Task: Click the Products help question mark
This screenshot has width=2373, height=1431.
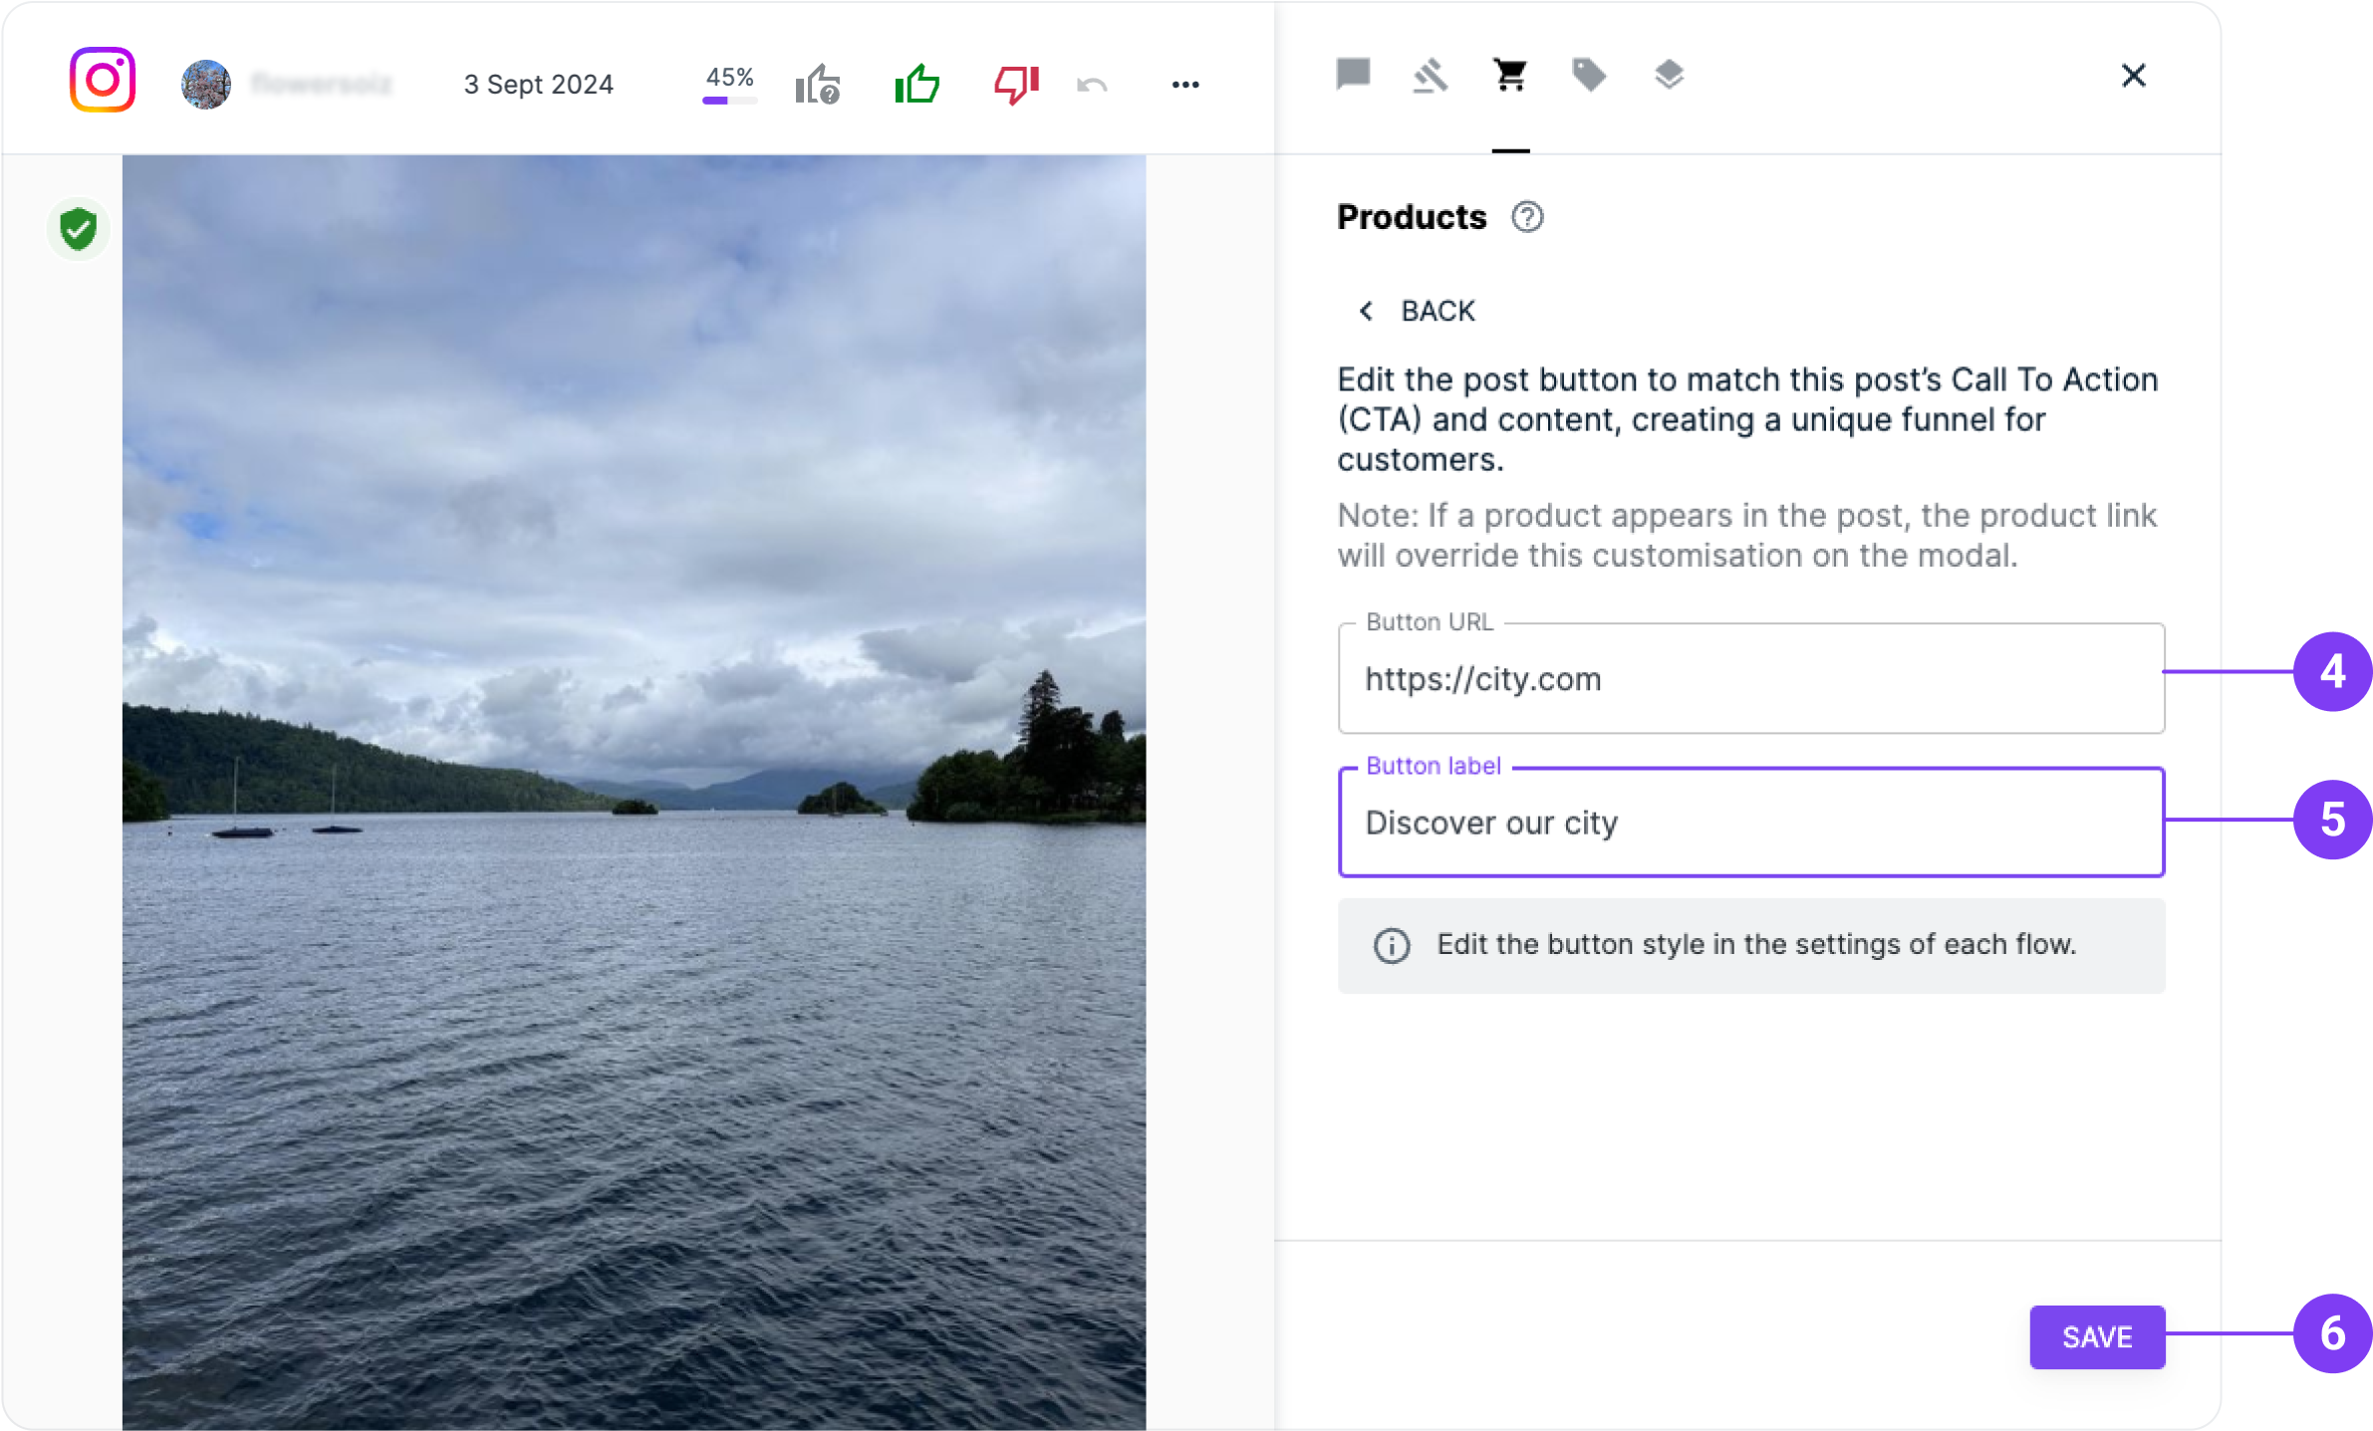Action: coord(1526,217)
